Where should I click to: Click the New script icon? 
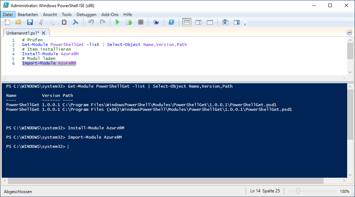[7, 22]
